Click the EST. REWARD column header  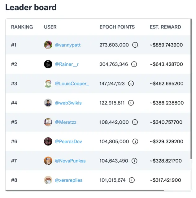(x=165, y=27)
